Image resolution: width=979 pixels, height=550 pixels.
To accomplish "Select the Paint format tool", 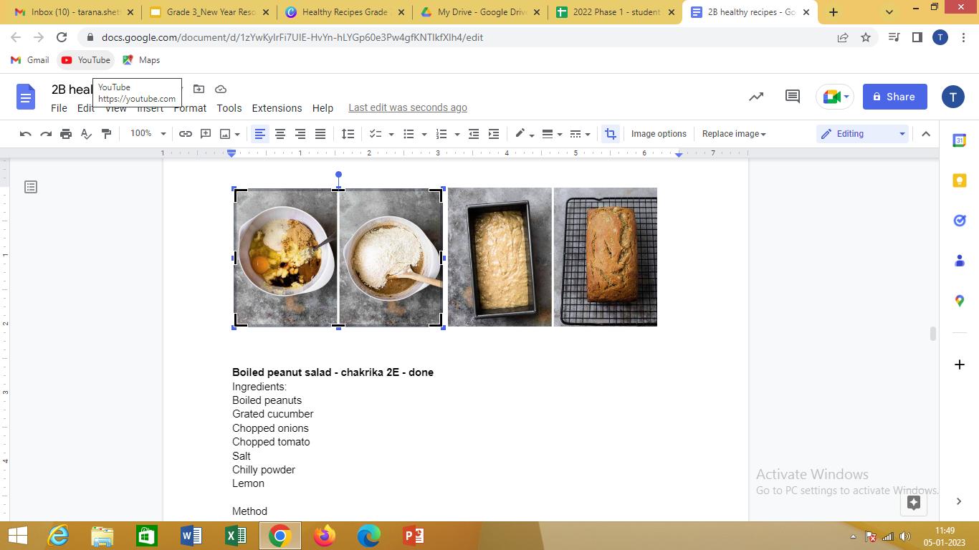I will pos(106,134).
